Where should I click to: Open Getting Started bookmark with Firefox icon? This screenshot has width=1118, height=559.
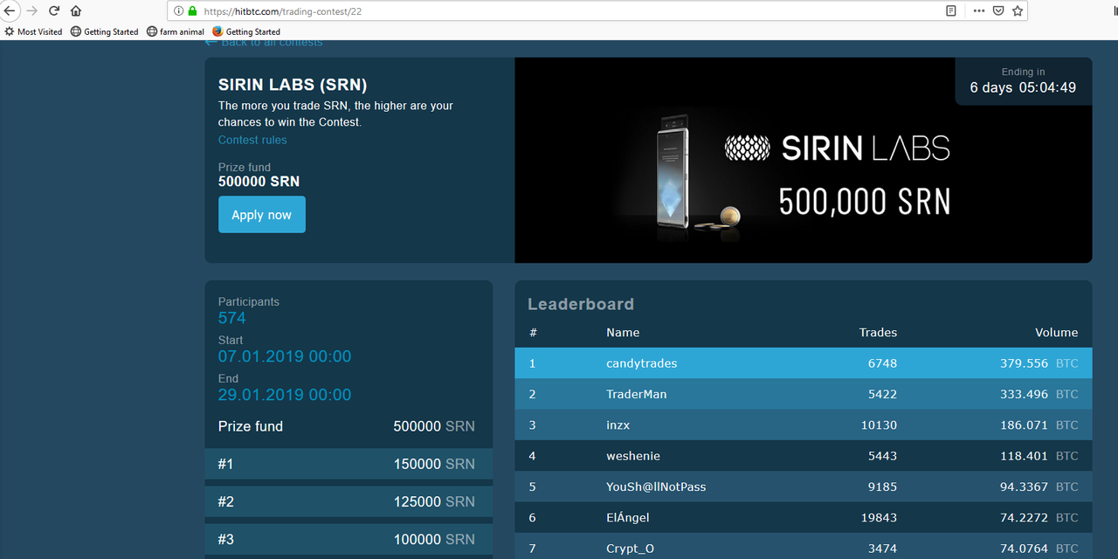click(x=246, y=31)
